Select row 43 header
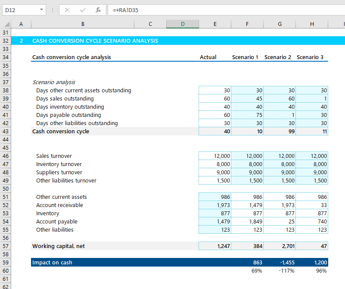Image resolution: width=345 pixels, height=289 pixels. (x=6, y=132)
